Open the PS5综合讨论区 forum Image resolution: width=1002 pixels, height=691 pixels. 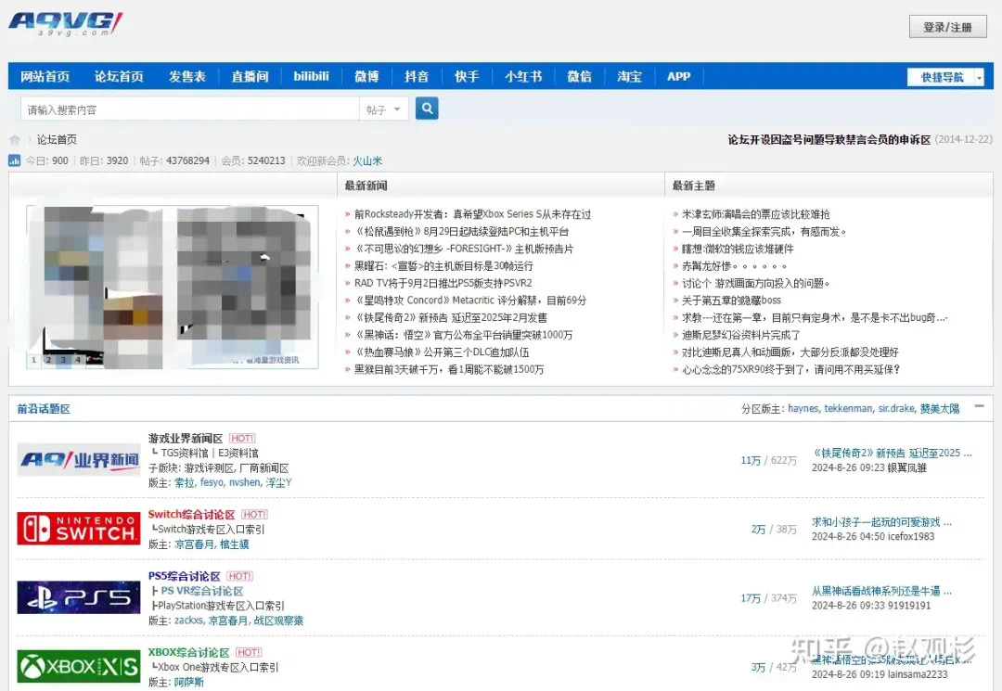[184, 576]
